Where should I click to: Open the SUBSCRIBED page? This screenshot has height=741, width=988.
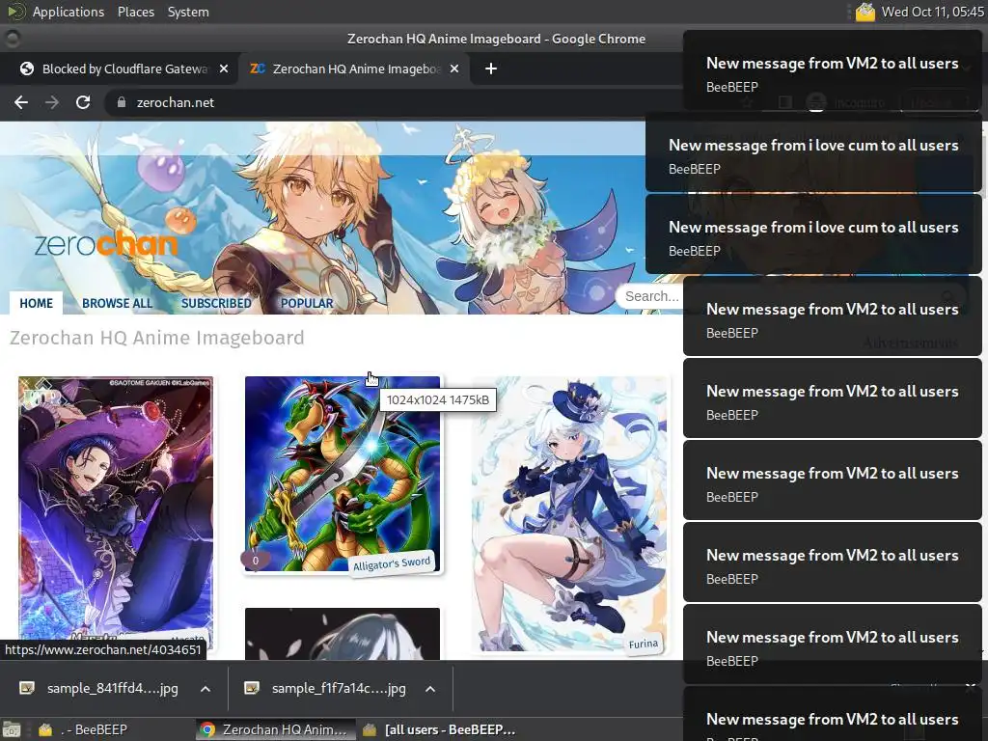216,303
